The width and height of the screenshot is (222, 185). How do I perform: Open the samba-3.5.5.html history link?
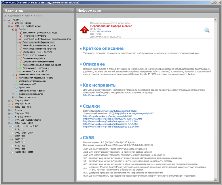tap(111, 122)
